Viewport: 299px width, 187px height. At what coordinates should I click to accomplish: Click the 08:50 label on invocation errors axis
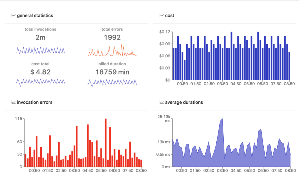click(x=141, y=170)
